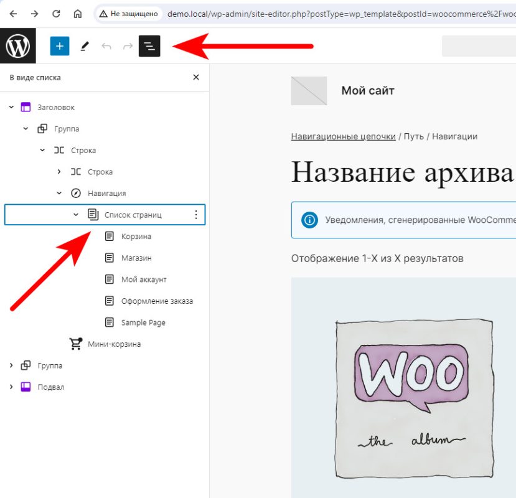
Task: Open options menu for Список страниц
Action: (196, 215)
